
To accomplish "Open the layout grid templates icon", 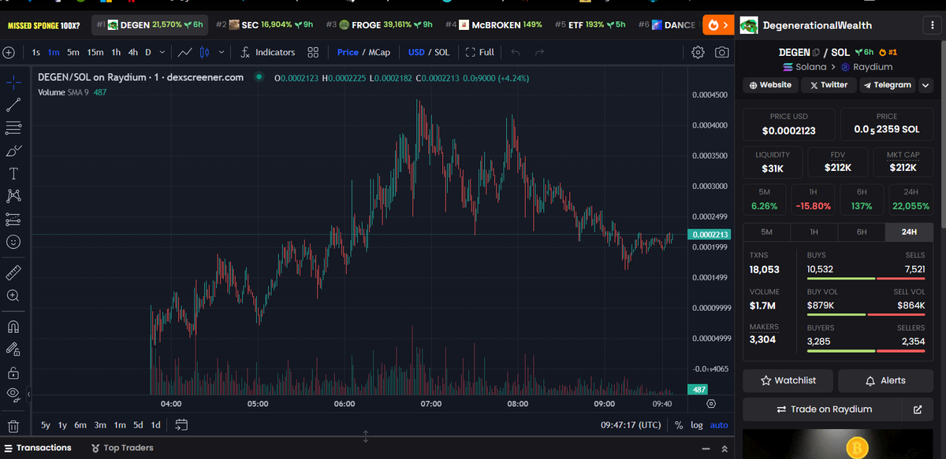I will click(313, 52).
